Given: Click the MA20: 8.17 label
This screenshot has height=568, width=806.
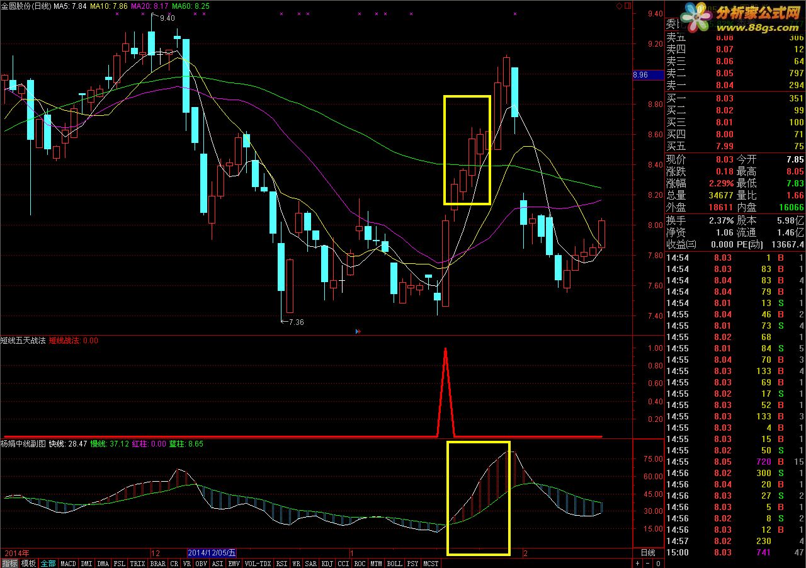Looking at the screenshot, I should (x=150, y=6).
